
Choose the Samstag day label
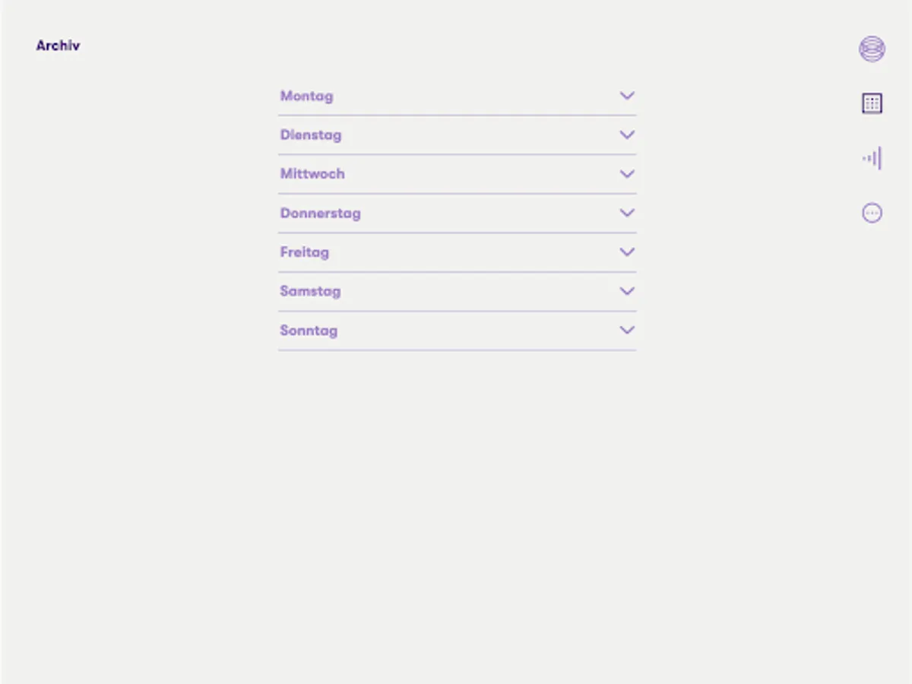click(310, 291)
